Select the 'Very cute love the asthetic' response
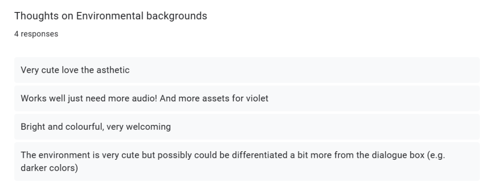Viewport: 491px width, 189px height. 247,70
